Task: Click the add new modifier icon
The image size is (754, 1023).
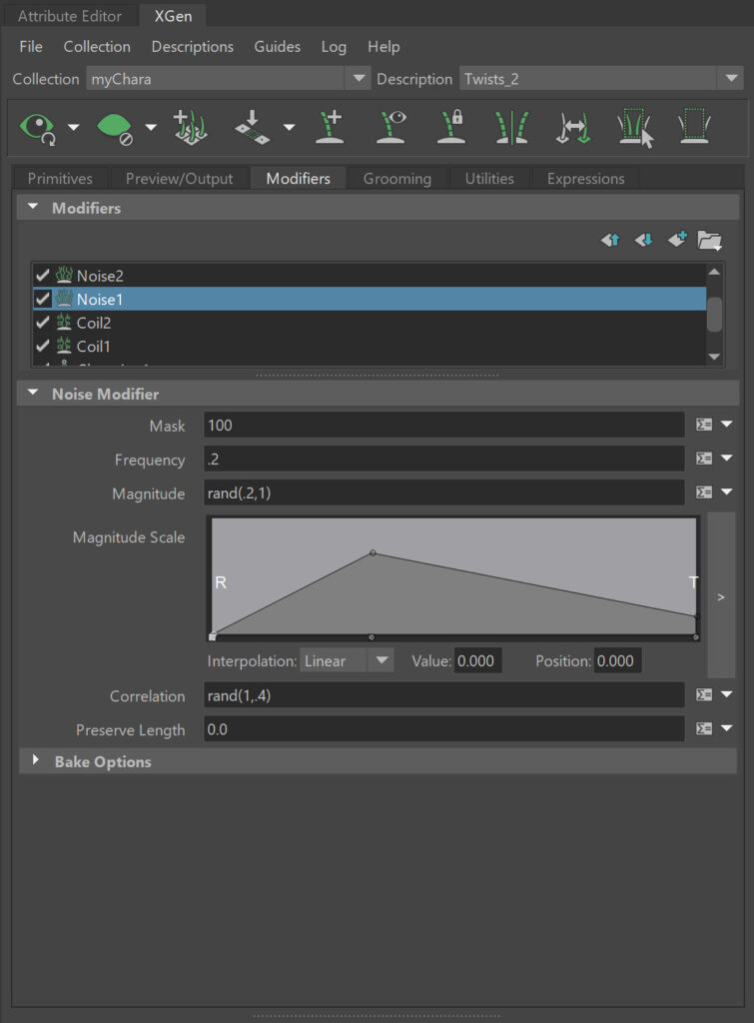Action: [677, 240]
